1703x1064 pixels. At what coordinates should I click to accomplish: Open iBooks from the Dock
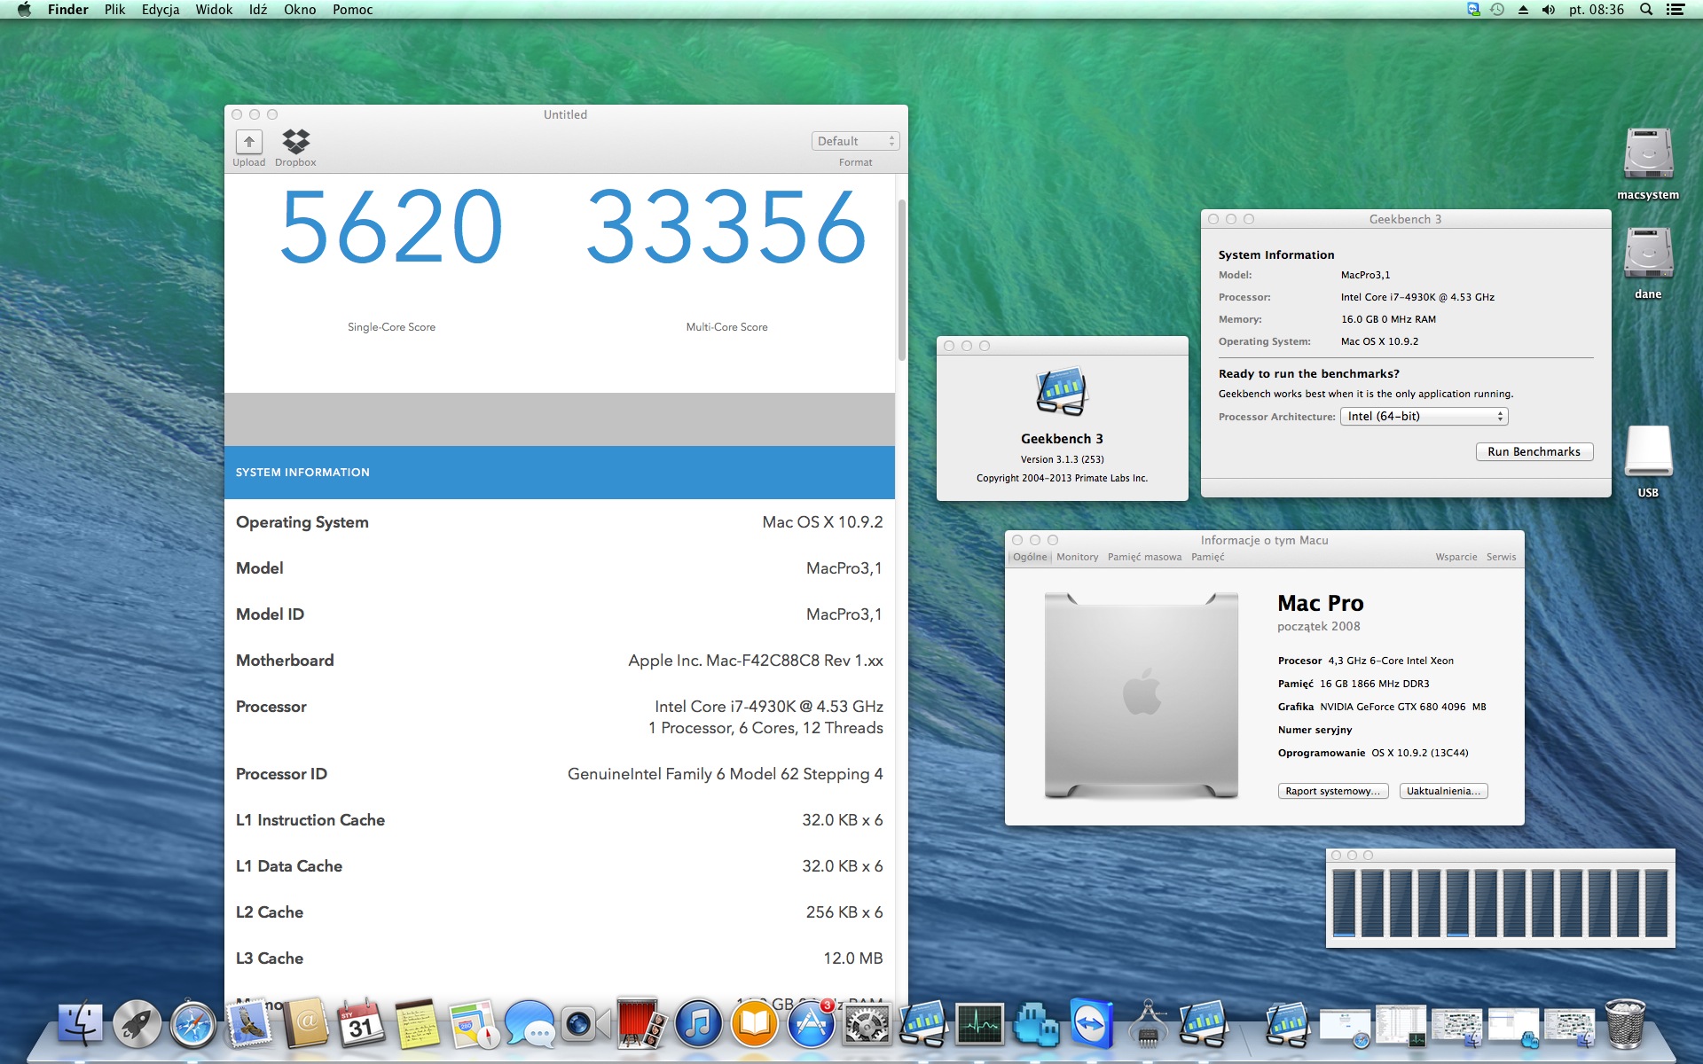[754, 1025]
